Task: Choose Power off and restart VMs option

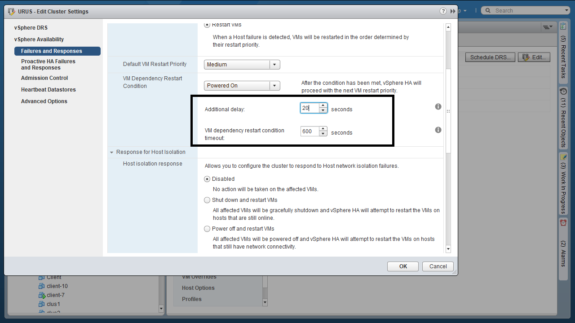Action: [x=207, y=229]
